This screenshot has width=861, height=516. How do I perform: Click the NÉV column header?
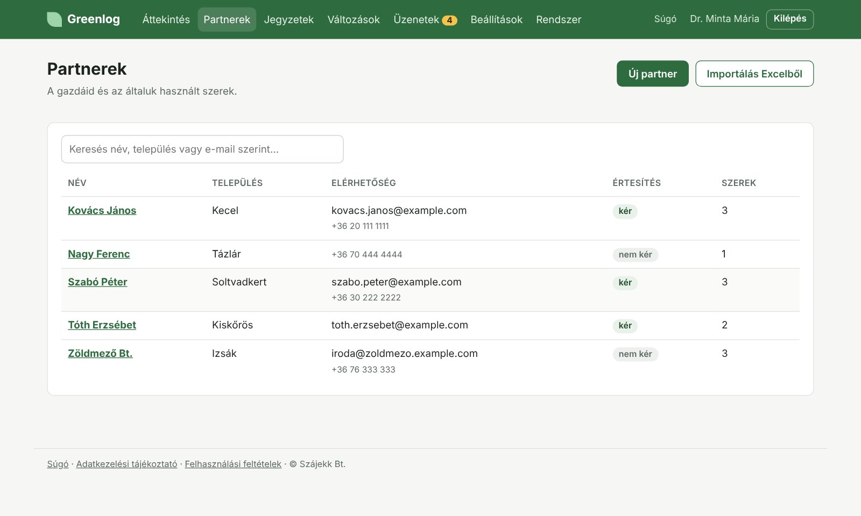(x=77, y=183)
